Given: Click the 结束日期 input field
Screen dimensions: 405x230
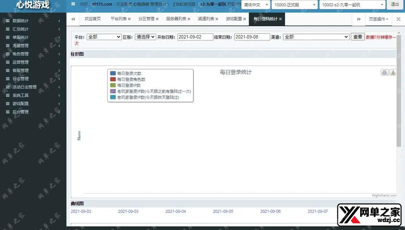Looking at the screenshot, I should pos(252,37).
